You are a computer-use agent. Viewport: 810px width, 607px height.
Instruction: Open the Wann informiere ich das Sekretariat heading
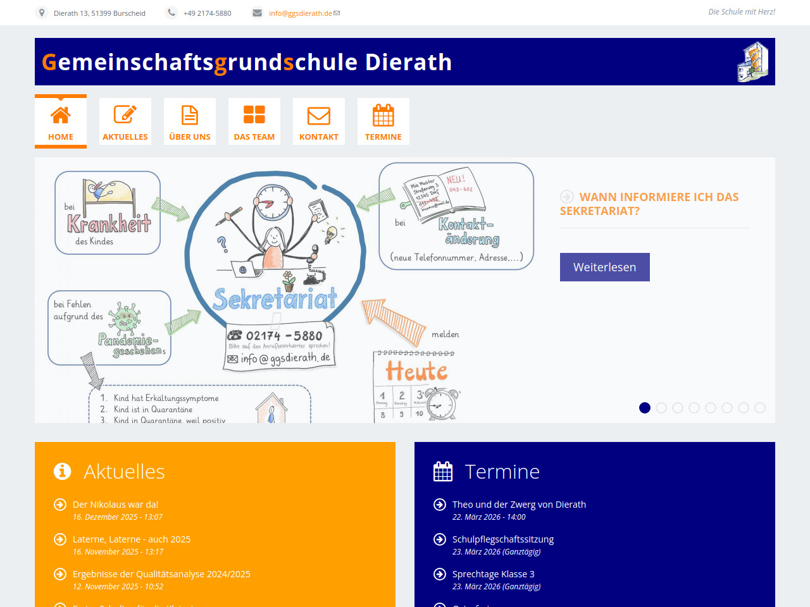(x=649, y=204)
